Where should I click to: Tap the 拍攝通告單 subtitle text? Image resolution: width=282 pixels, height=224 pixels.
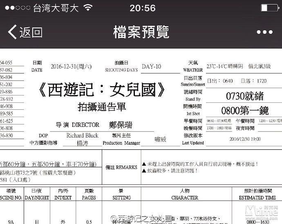pos(102,107)
